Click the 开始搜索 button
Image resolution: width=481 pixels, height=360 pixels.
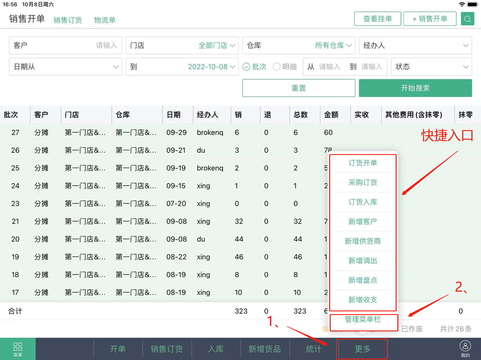click(x=415, y=88)
